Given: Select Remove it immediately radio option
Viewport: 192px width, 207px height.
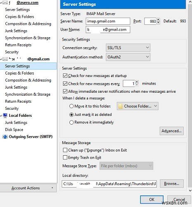Looking at the screenshot, I should pos(71,123).
